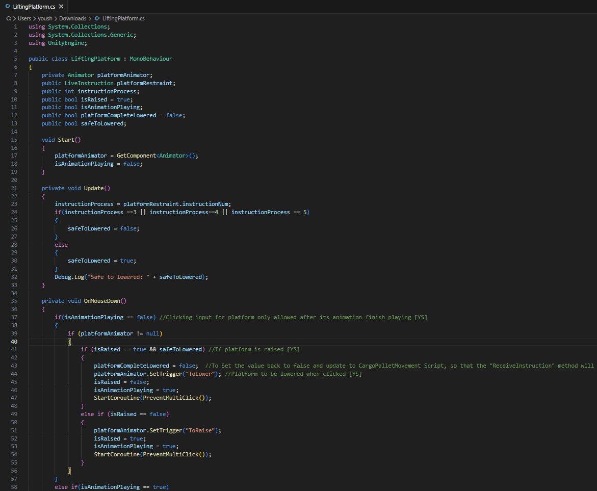Click the 'LiftingPlatform' class name on line 5
597x491 pixels.
pos(95,59)
